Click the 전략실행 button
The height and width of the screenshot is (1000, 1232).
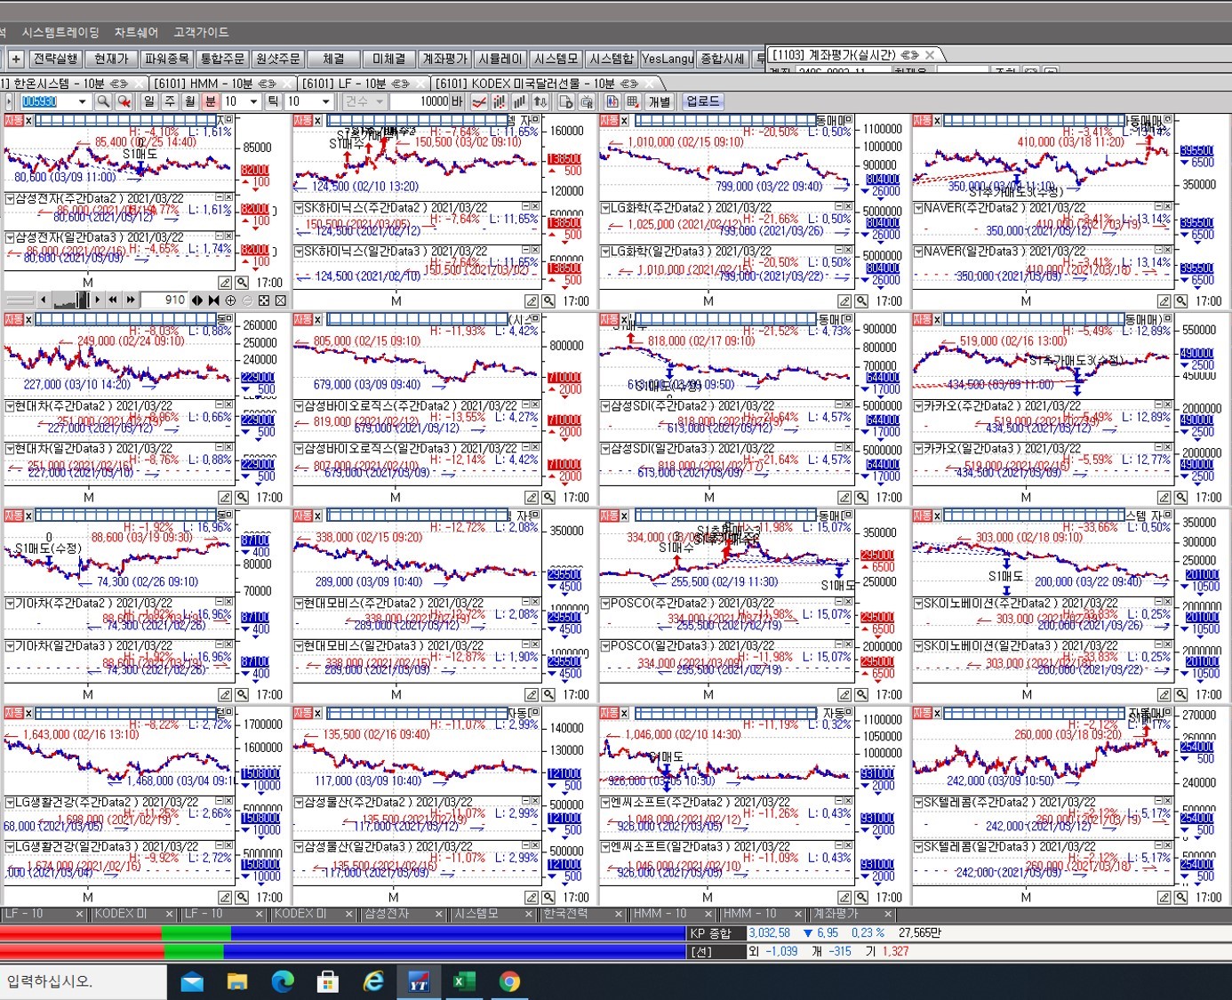pyautogui.click(x=55, y=59)
